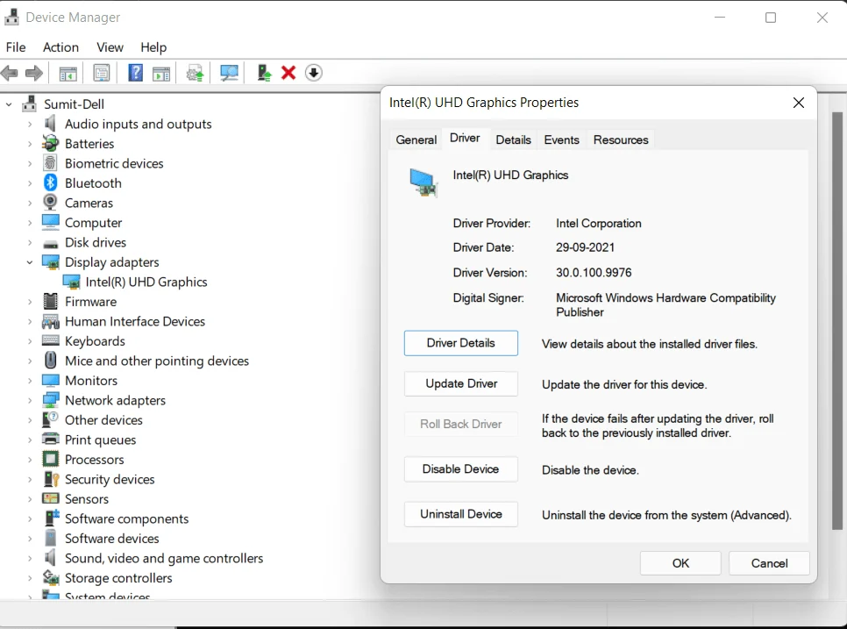Click the Print queues printer icon
Viewport: 847px width, 629px height.
point(50,439)
